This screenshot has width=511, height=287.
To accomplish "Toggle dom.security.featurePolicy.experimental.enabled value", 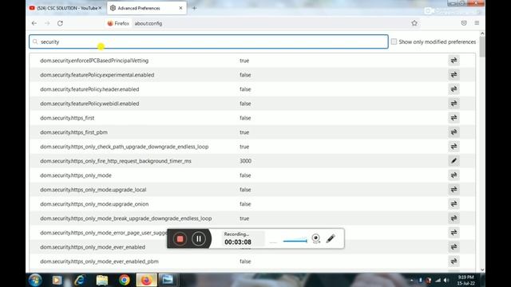I will 454,75.
